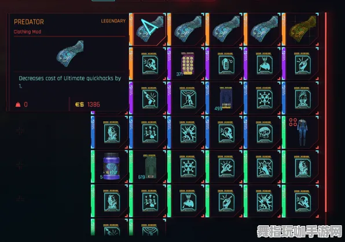This screenshot has width=345, height=242.
Task: Click the green component stack of 619
Action: [149, 167]
